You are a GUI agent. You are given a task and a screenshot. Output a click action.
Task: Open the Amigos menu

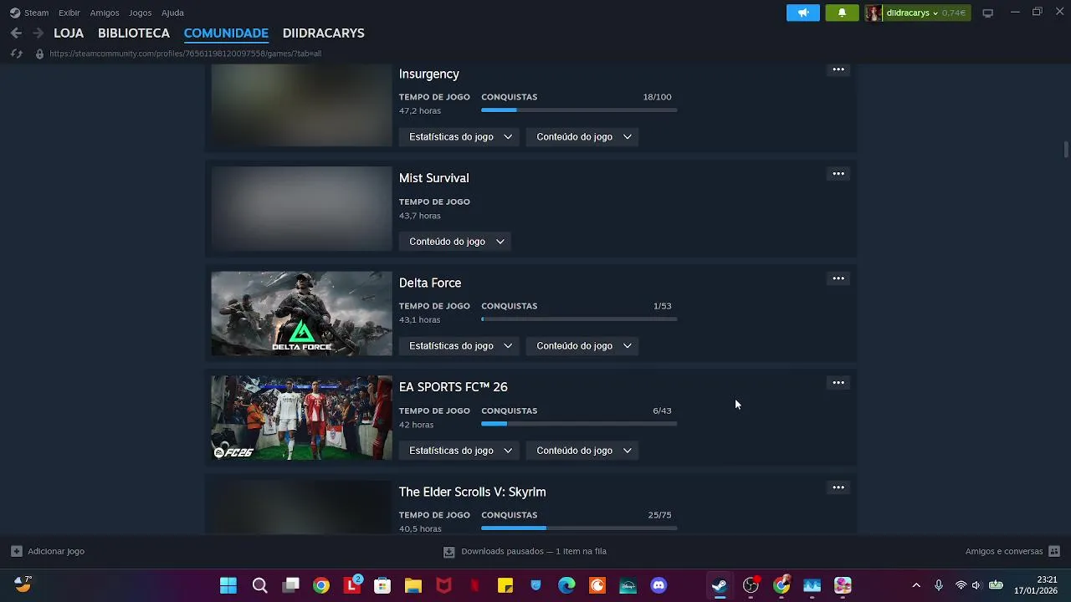[105, 13]
